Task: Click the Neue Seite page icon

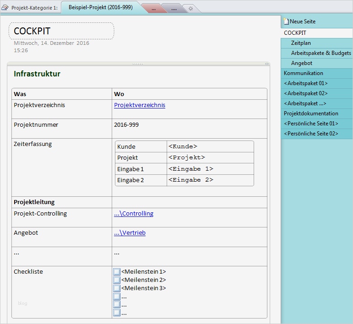Action: click(286, 22)
